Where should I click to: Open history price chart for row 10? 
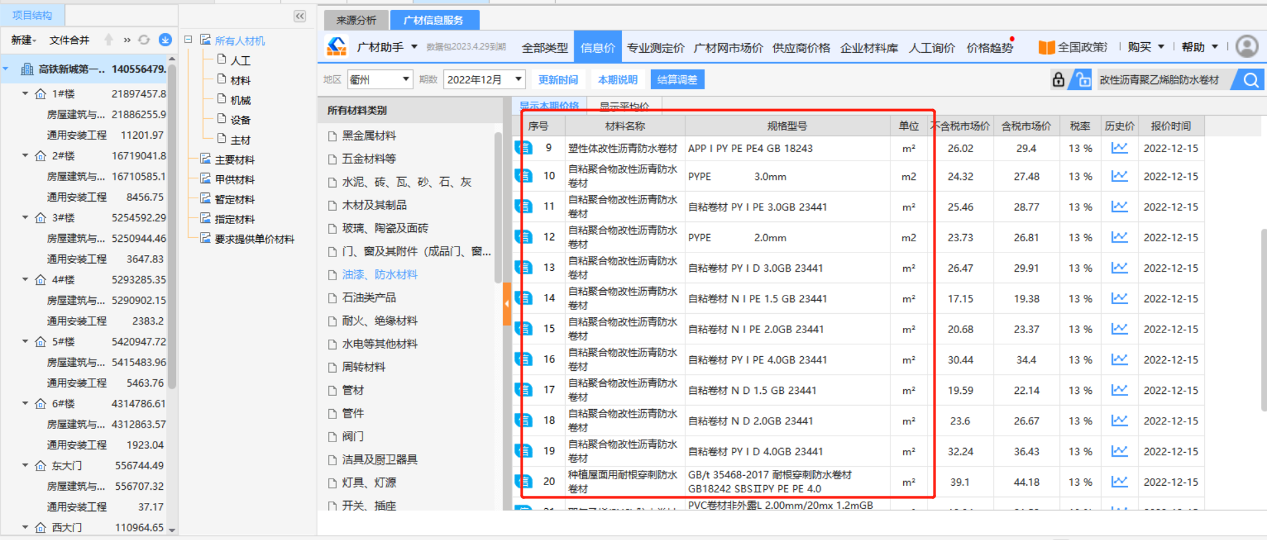tap(1119, 176)
